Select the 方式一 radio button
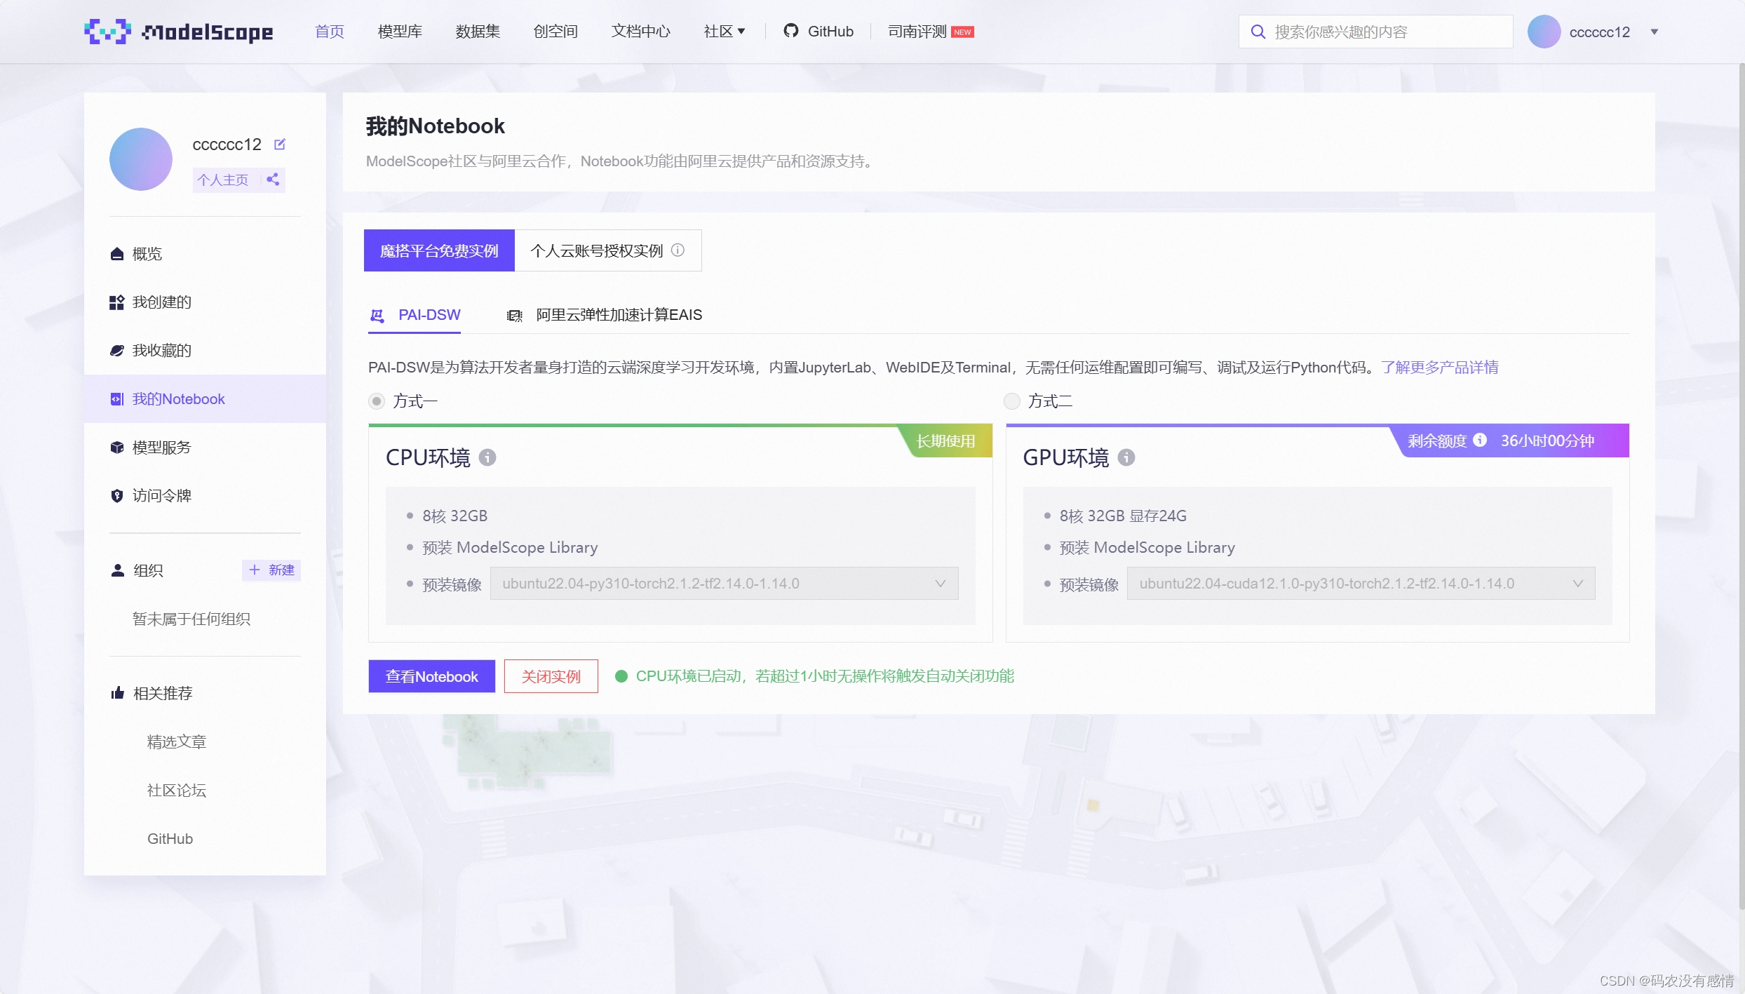Viewport: 1745px width, 994px height. tap(377, 401)
